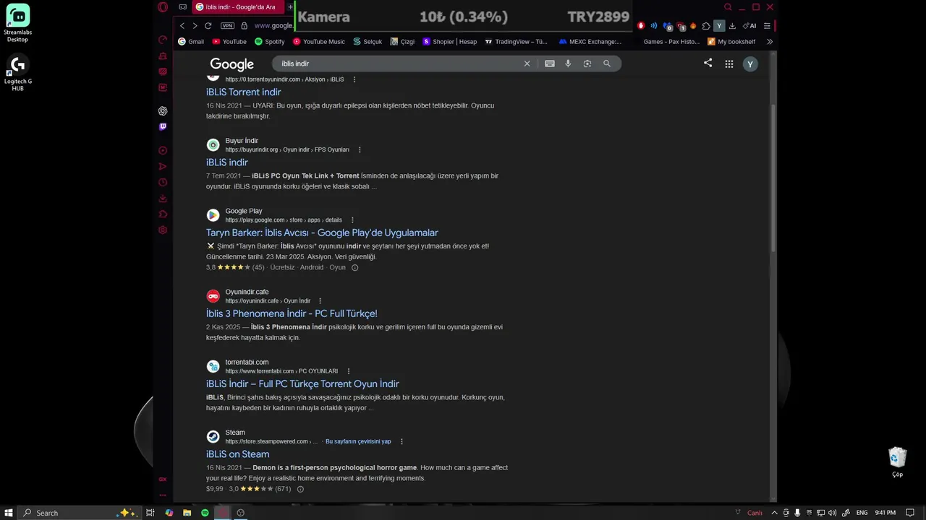Click the address bar URL field
This screenshot has width=926, height=520.
[x=273, y=26]
